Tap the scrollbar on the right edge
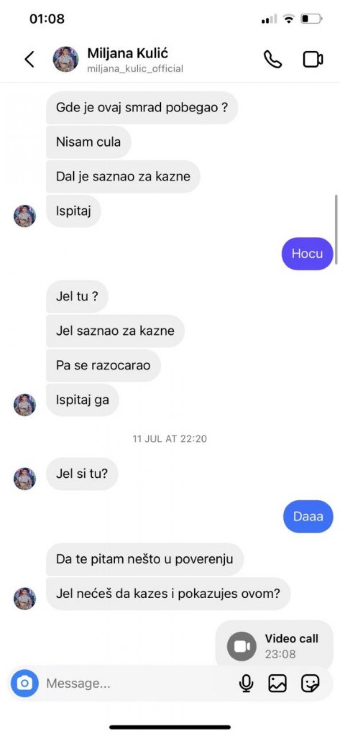The width and height of the screenshot is (340, 736). (x=336, y=230)
